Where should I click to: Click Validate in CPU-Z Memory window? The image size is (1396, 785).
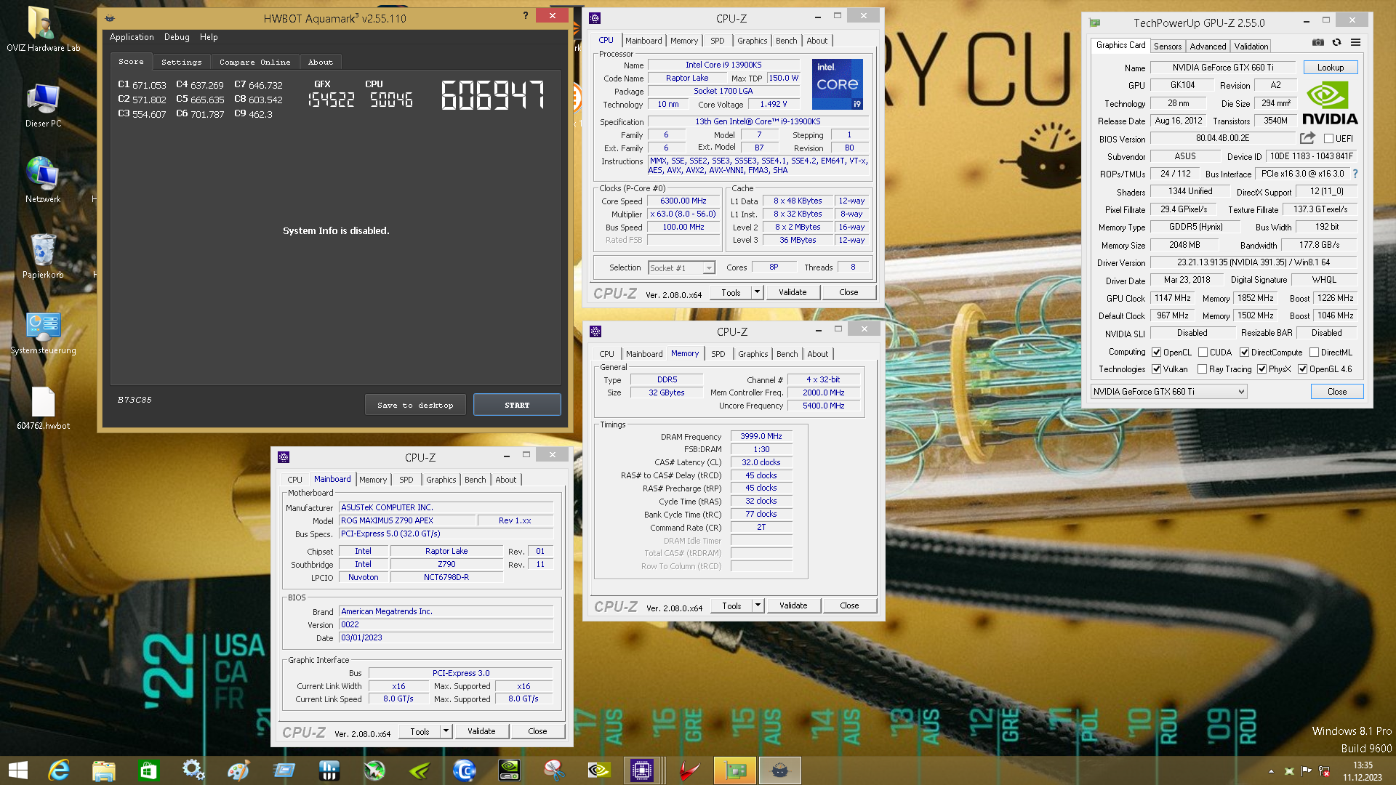[793, 605]
